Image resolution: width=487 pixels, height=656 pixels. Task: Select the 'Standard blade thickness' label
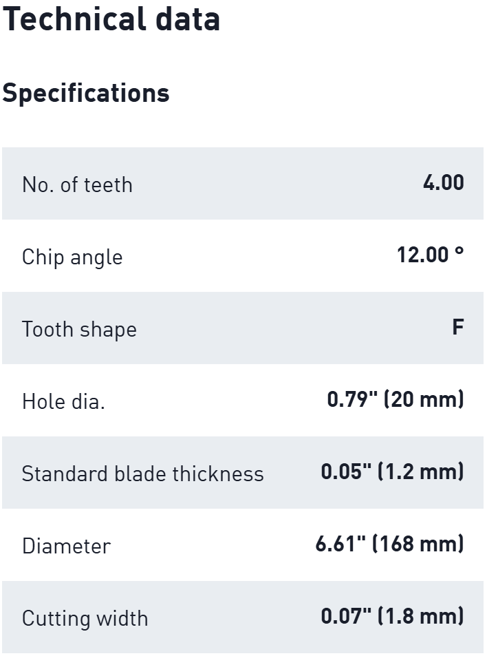click(x=142, y=474)
